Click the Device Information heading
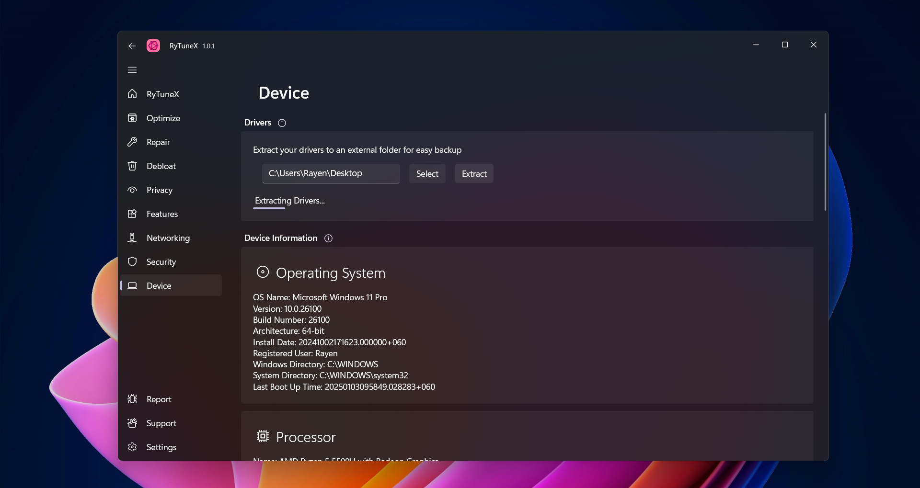 coord(281,238)
